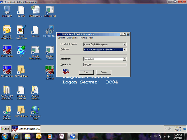Image resolution: width=187 pixels, height=140 pixels.
Task: Click the Cancel button in the launcher
Action: coord(104,72)
